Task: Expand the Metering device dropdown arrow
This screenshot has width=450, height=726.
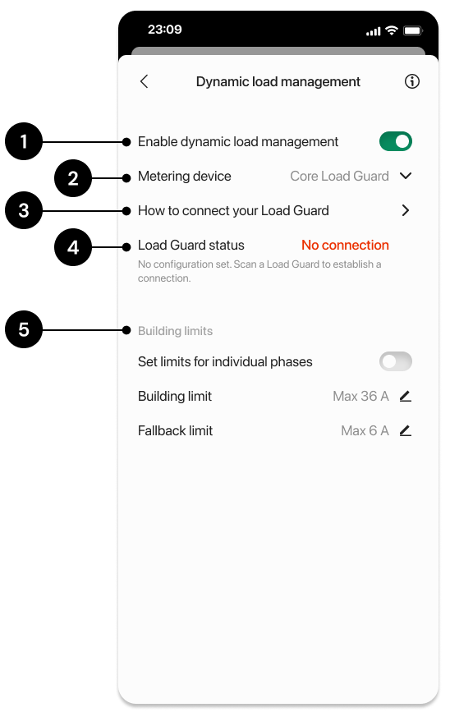Action: pyautogui.click(x=406, y=176)
